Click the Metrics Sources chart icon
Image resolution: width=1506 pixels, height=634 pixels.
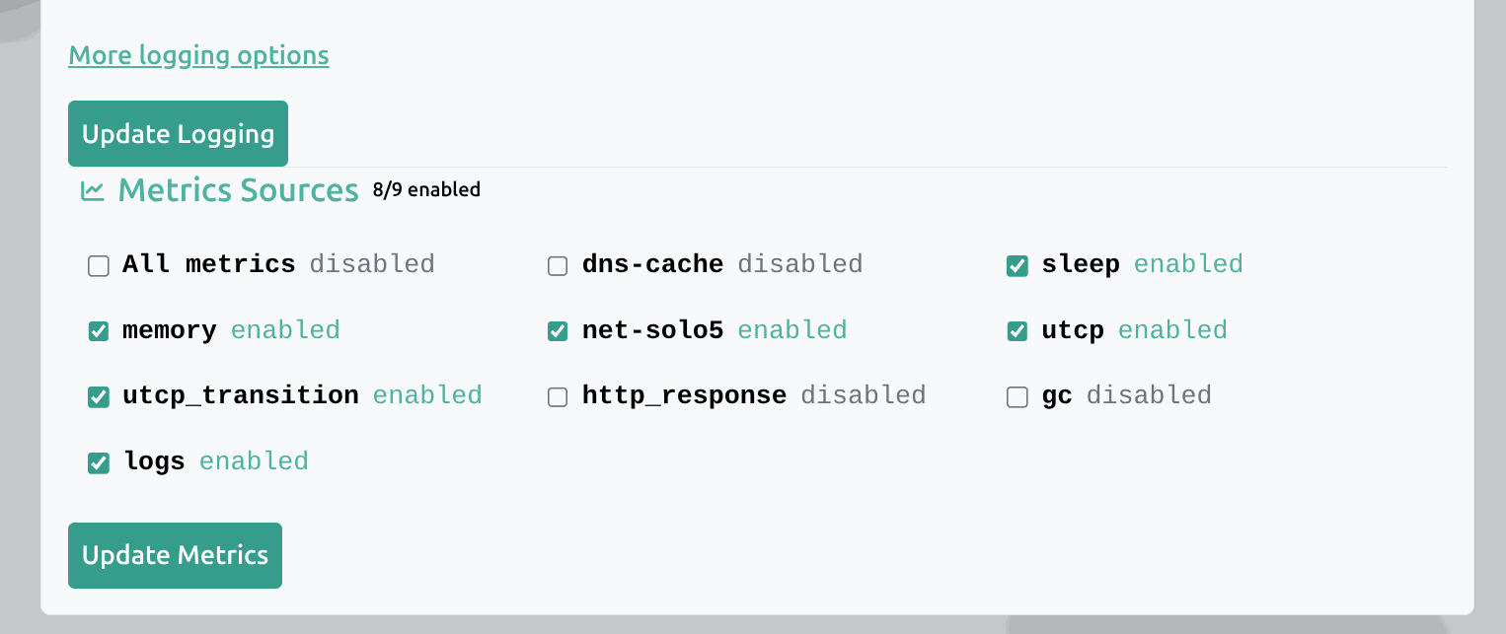coord(93,190)
